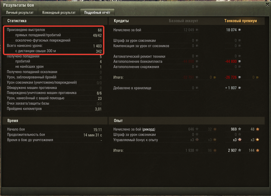This screenshot has height=196, width=271.
Task: Click x3 bonus star icon under premium
Action: [x=240, y=140]
